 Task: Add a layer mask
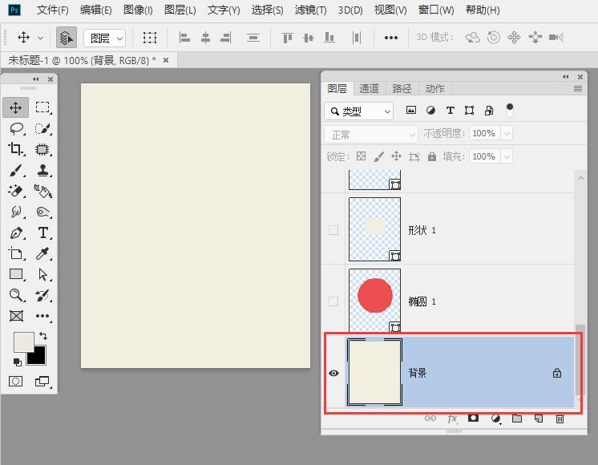click(473, 418)
